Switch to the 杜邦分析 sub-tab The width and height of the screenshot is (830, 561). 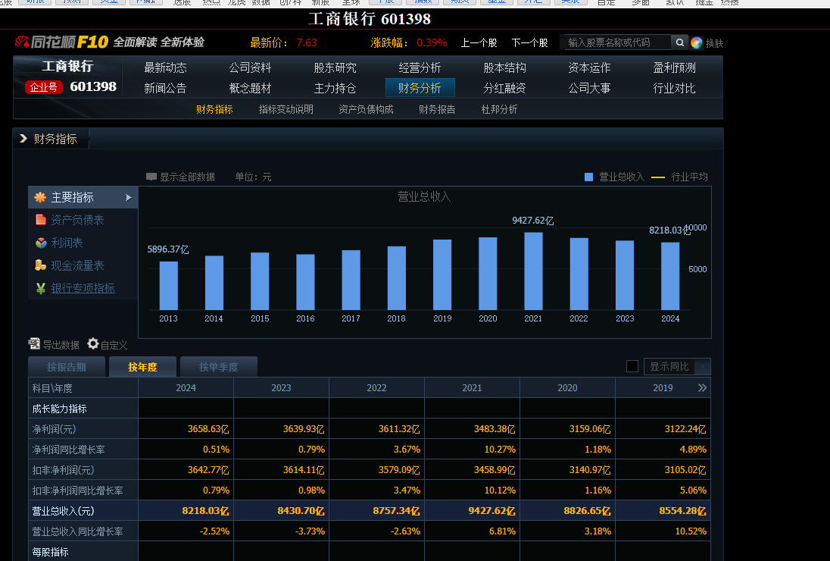pos(499,109)
